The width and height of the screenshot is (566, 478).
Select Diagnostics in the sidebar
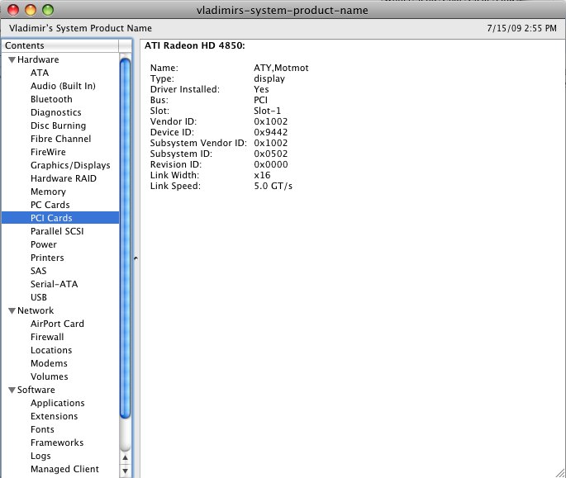tap(56, 112)
